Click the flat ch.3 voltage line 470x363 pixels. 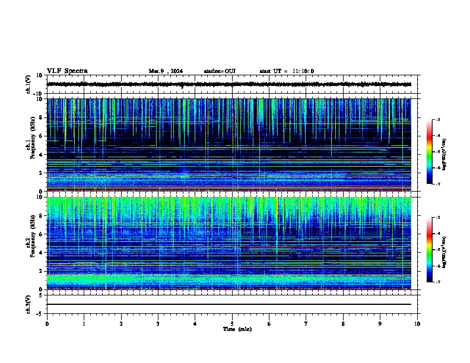[229, 304]
